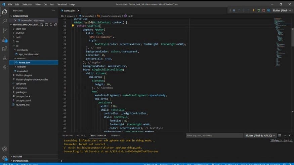Open pubspec.yaml file
This screenshot has width=294, height=165.
tap(23, 101)
